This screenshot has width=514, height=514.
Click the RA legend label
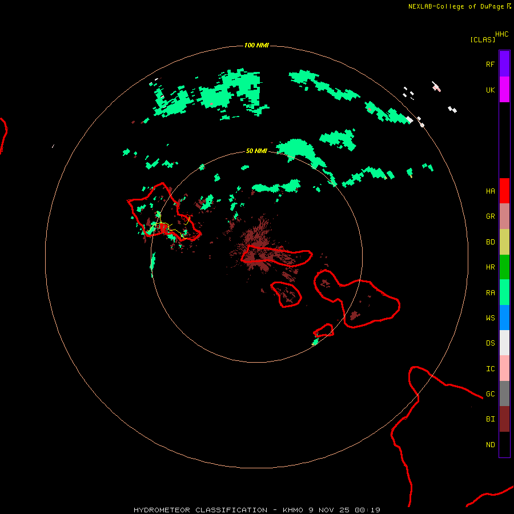tap(490, 293)
